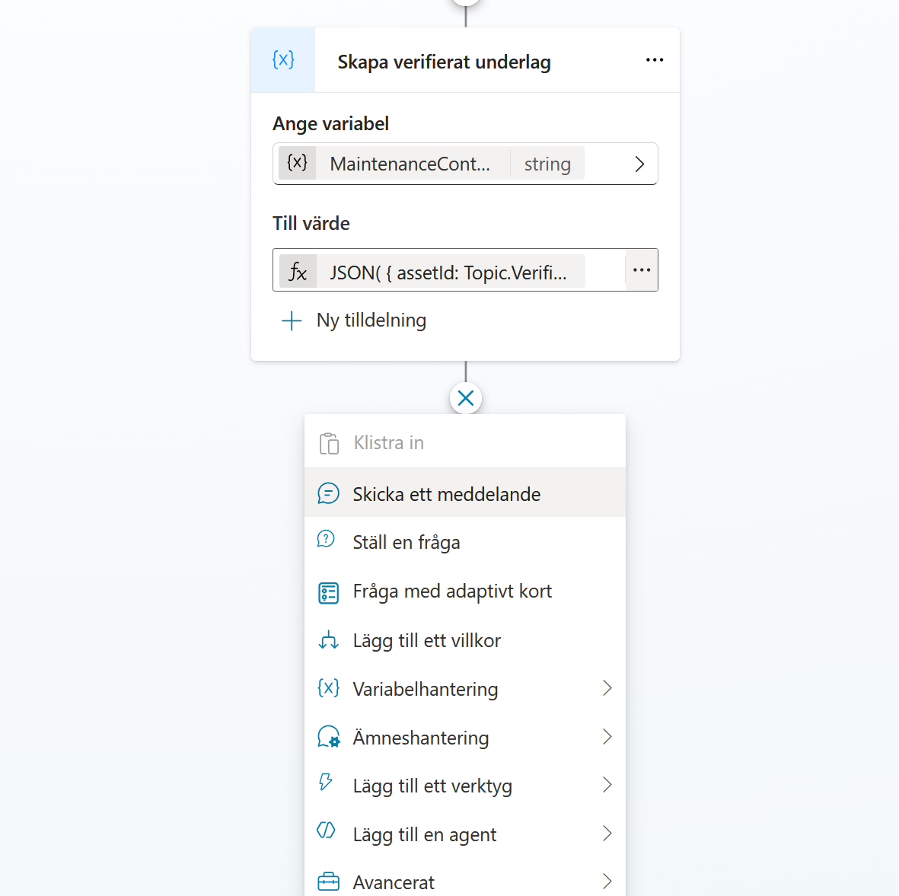Image resolution: width=899 pixels, height=896 pixels.
Task: Click the question bubble icon for Ställ en fråga
Action: click(327, 540)
